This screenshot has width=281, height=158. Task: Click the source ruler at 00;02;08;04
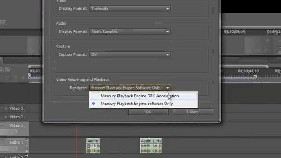click(234, 32)
